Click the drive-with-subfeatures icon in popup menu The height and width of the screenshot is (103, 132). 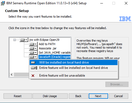click(34, 68)
